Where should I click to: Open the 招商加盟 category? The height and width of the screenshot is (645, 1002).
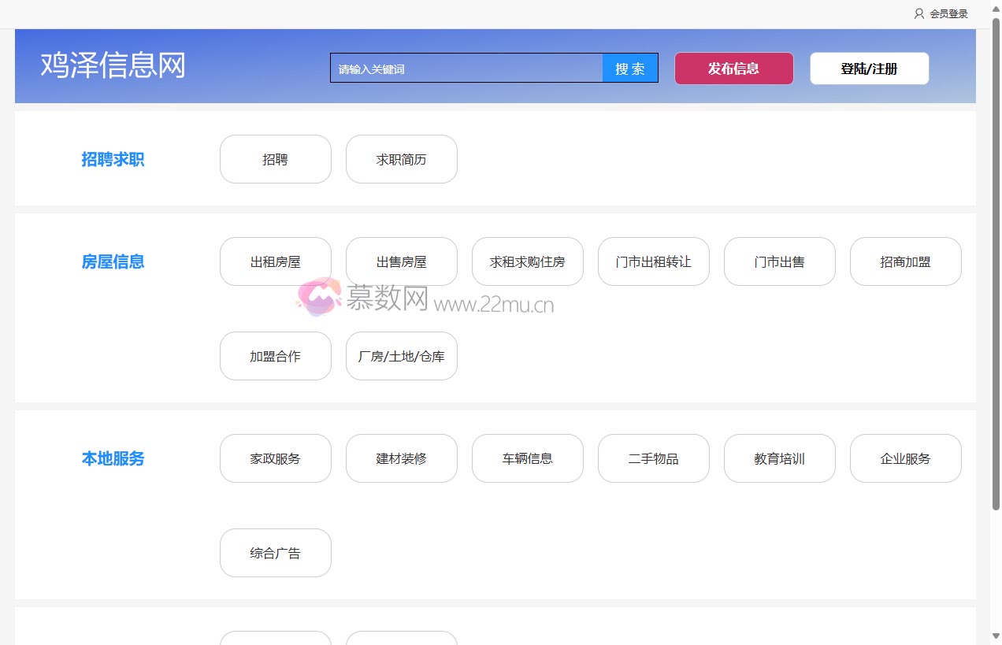coord(905,261)
